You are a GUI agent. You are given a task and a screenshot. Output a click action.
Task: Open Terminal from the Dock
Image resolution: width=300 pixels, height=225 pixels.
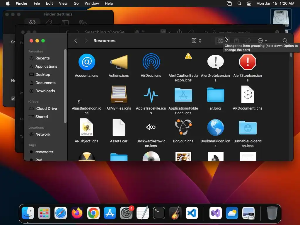pos(159,213)
